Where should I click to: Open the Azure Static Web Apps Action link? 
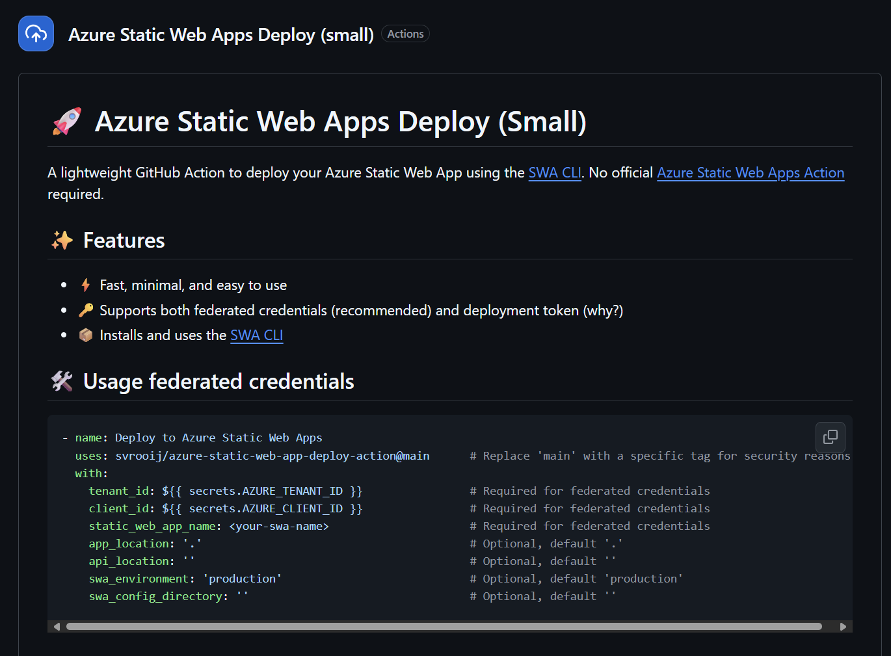click(x=751, y=173)
